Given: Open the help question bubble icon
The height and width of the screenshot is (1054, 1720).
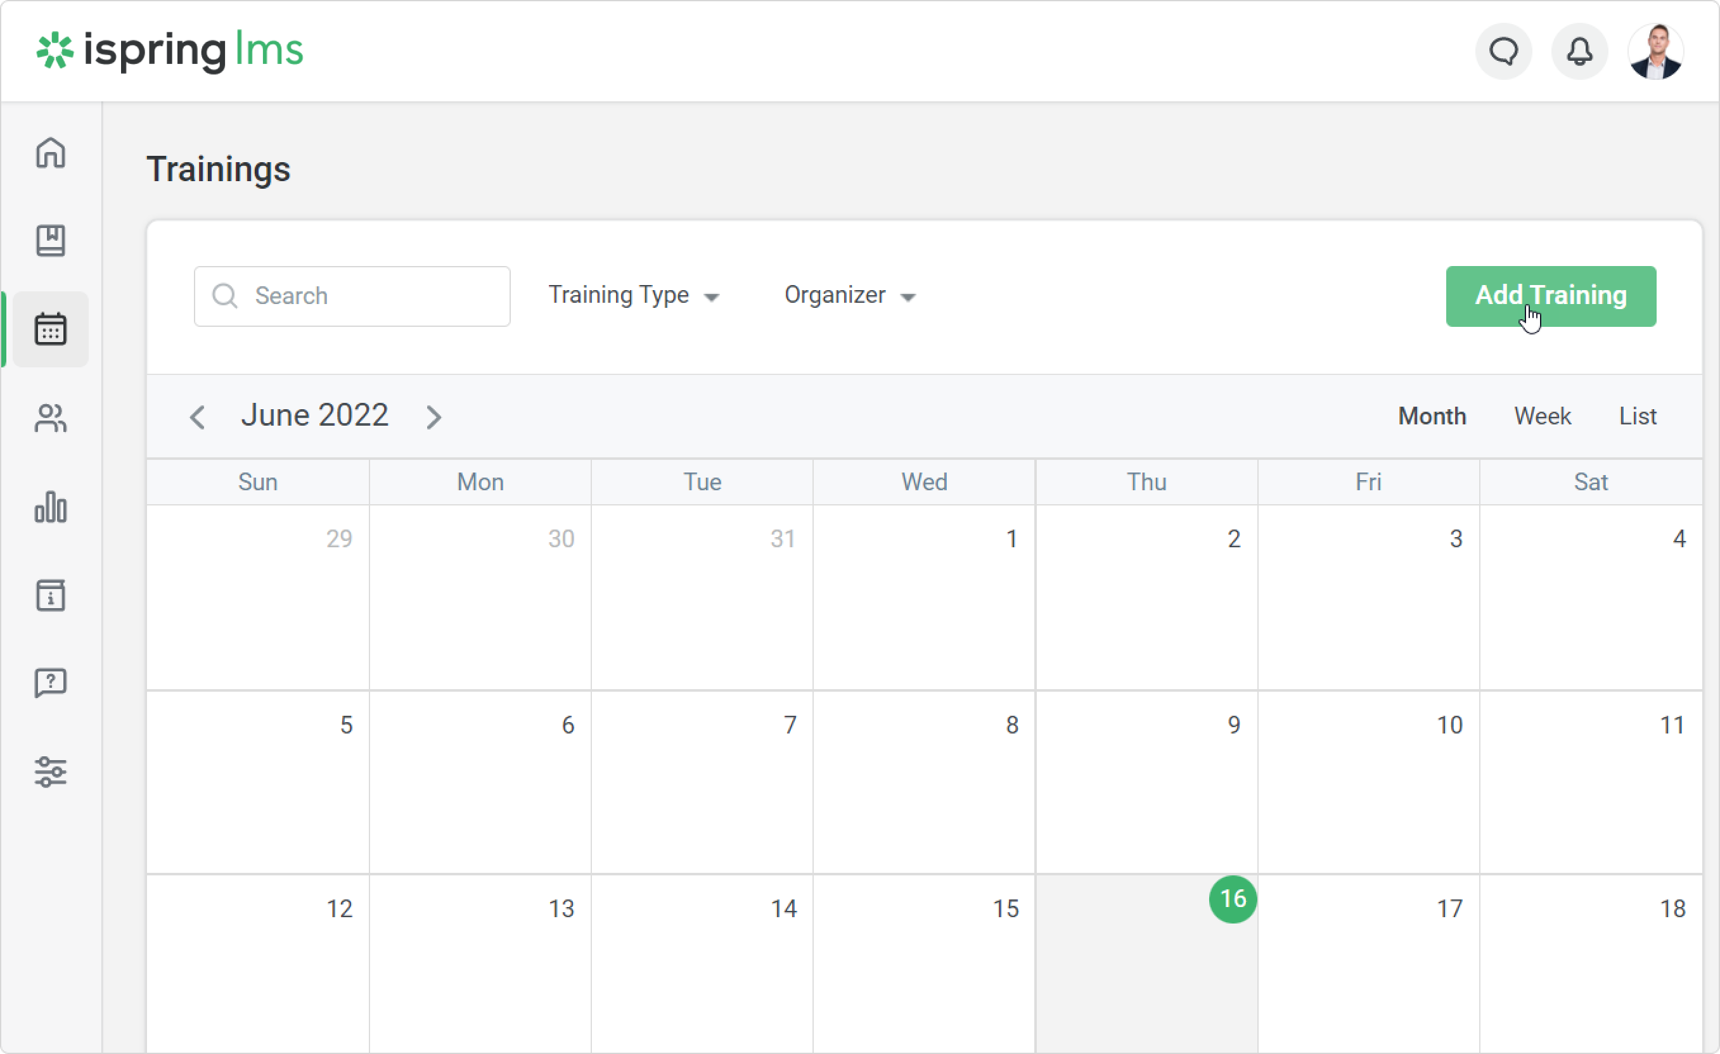Looking at the screenshot, I should point(50,683).
